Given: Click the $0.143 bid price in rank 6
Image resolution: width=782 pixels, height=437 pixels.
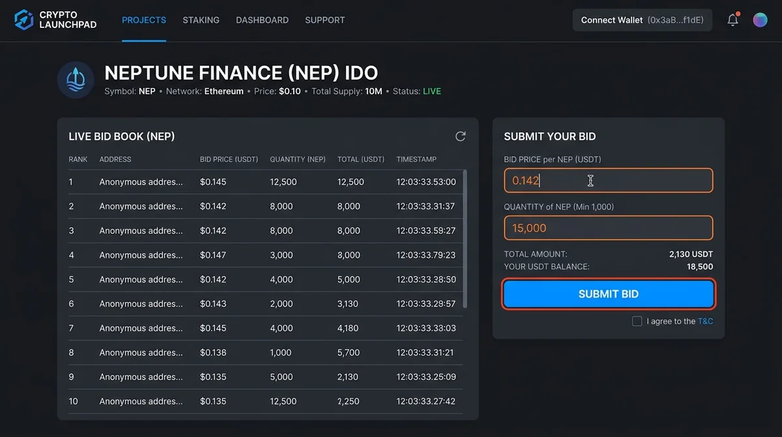Looking at the screenshot, I should 213,304.
